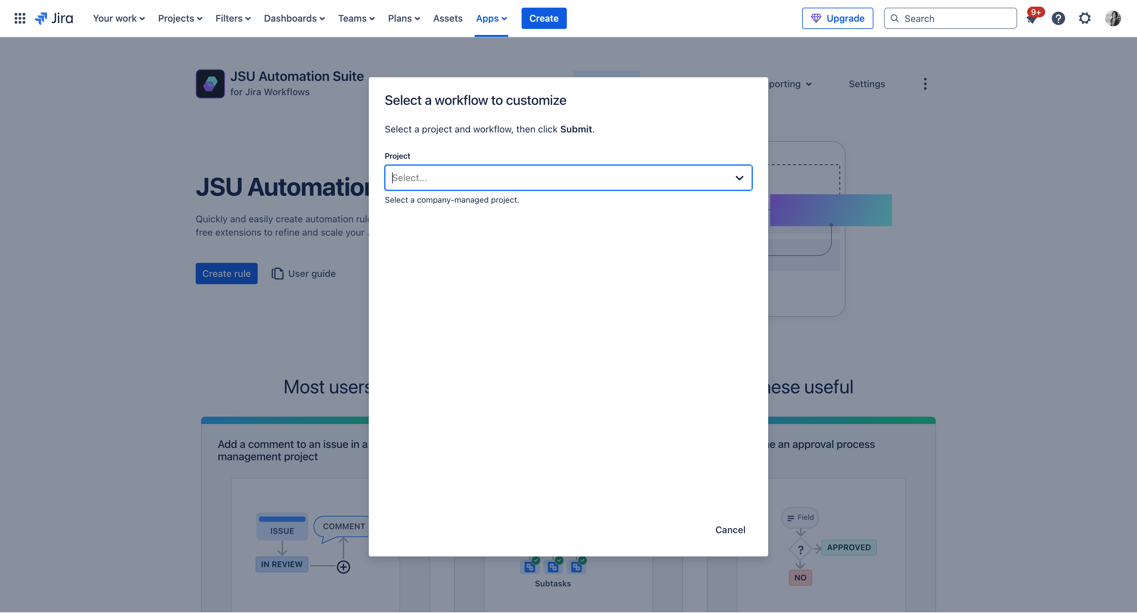Click the 'Select a workflow to customize' heading
Image resolution: width=1137 pixels, height=613 pixels.
click(x=475, y=100)
